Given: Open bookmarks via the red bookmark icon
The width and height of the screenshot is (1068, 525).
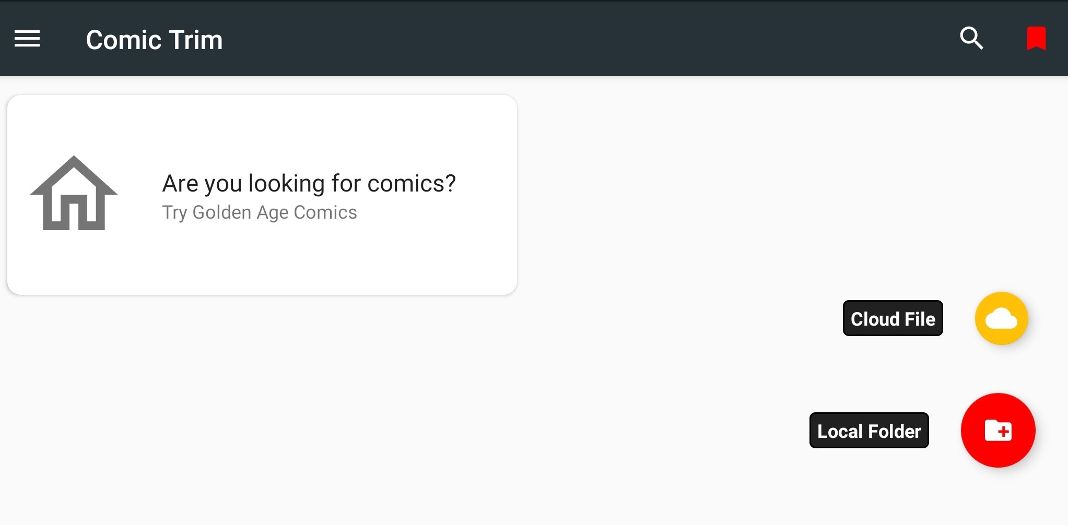Looking at the screenshot, I should pyautogui.click(x=1036, y=39).
